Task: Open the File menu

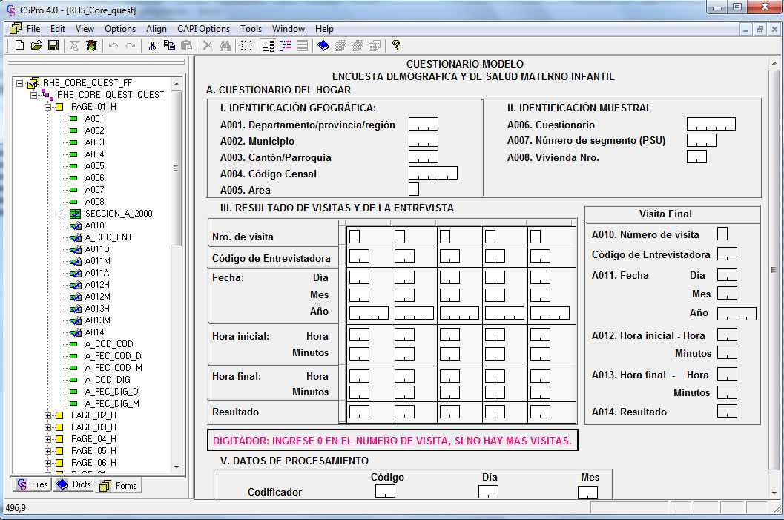Action: point(33,29)
